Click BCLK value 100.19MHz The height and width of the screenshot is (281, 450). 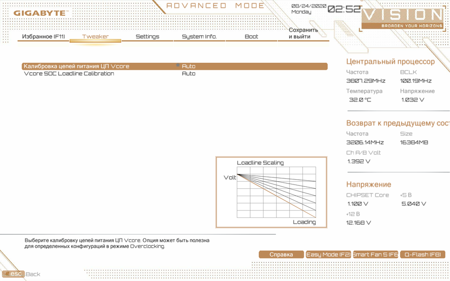(x=416, y=81)
